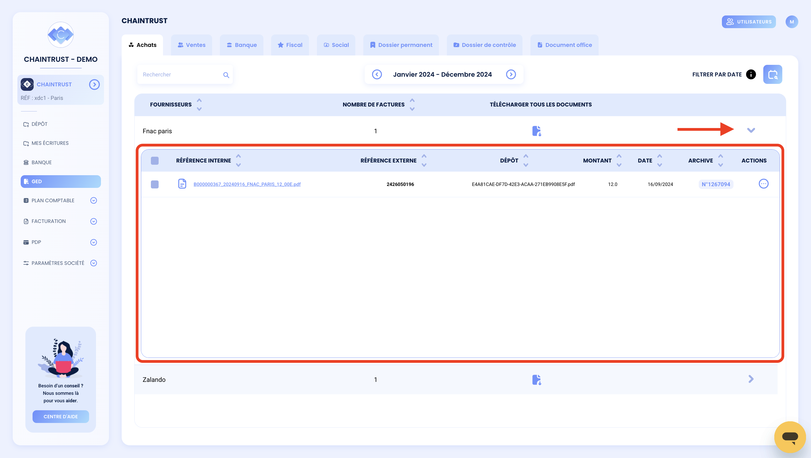Viewport: 811px width, 458px height.
Task: Check the Fnac invoice row checkbox
Action: (x=154, y=184)
